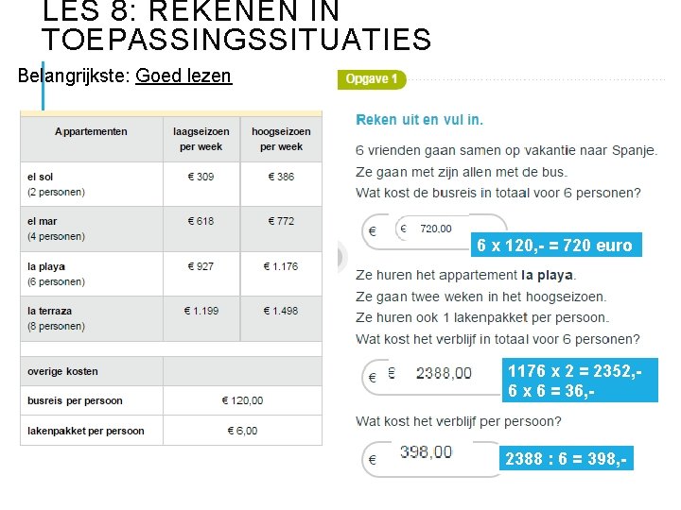Select the 'lakenpakket per persoon' price € 6,00
The width and height of the screenshot is (681, 510).
pyautogui.click(x=242, y=431)
